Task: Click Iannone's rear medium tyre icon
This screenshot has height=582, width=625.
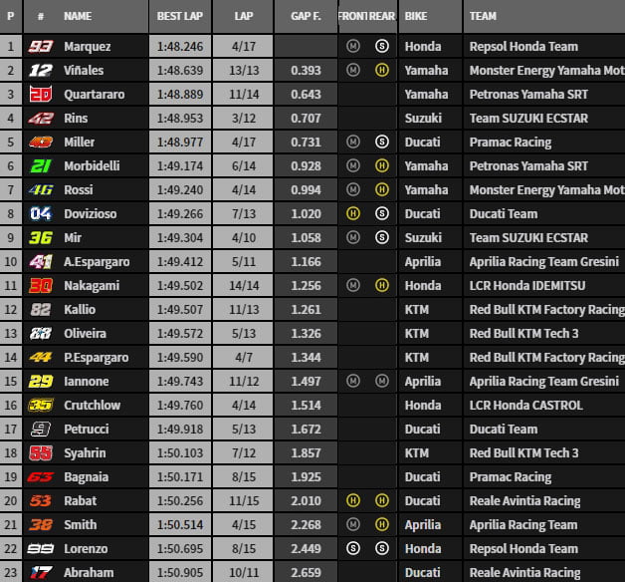Action: (x=381, y=382)
